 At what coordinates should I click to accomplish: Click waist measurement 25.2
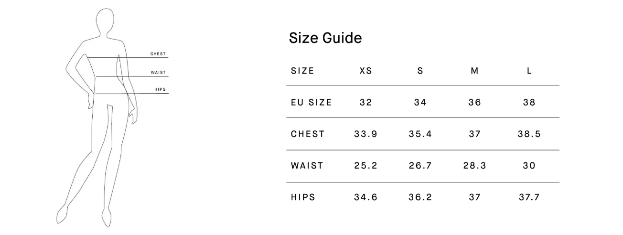pos(365,166)
